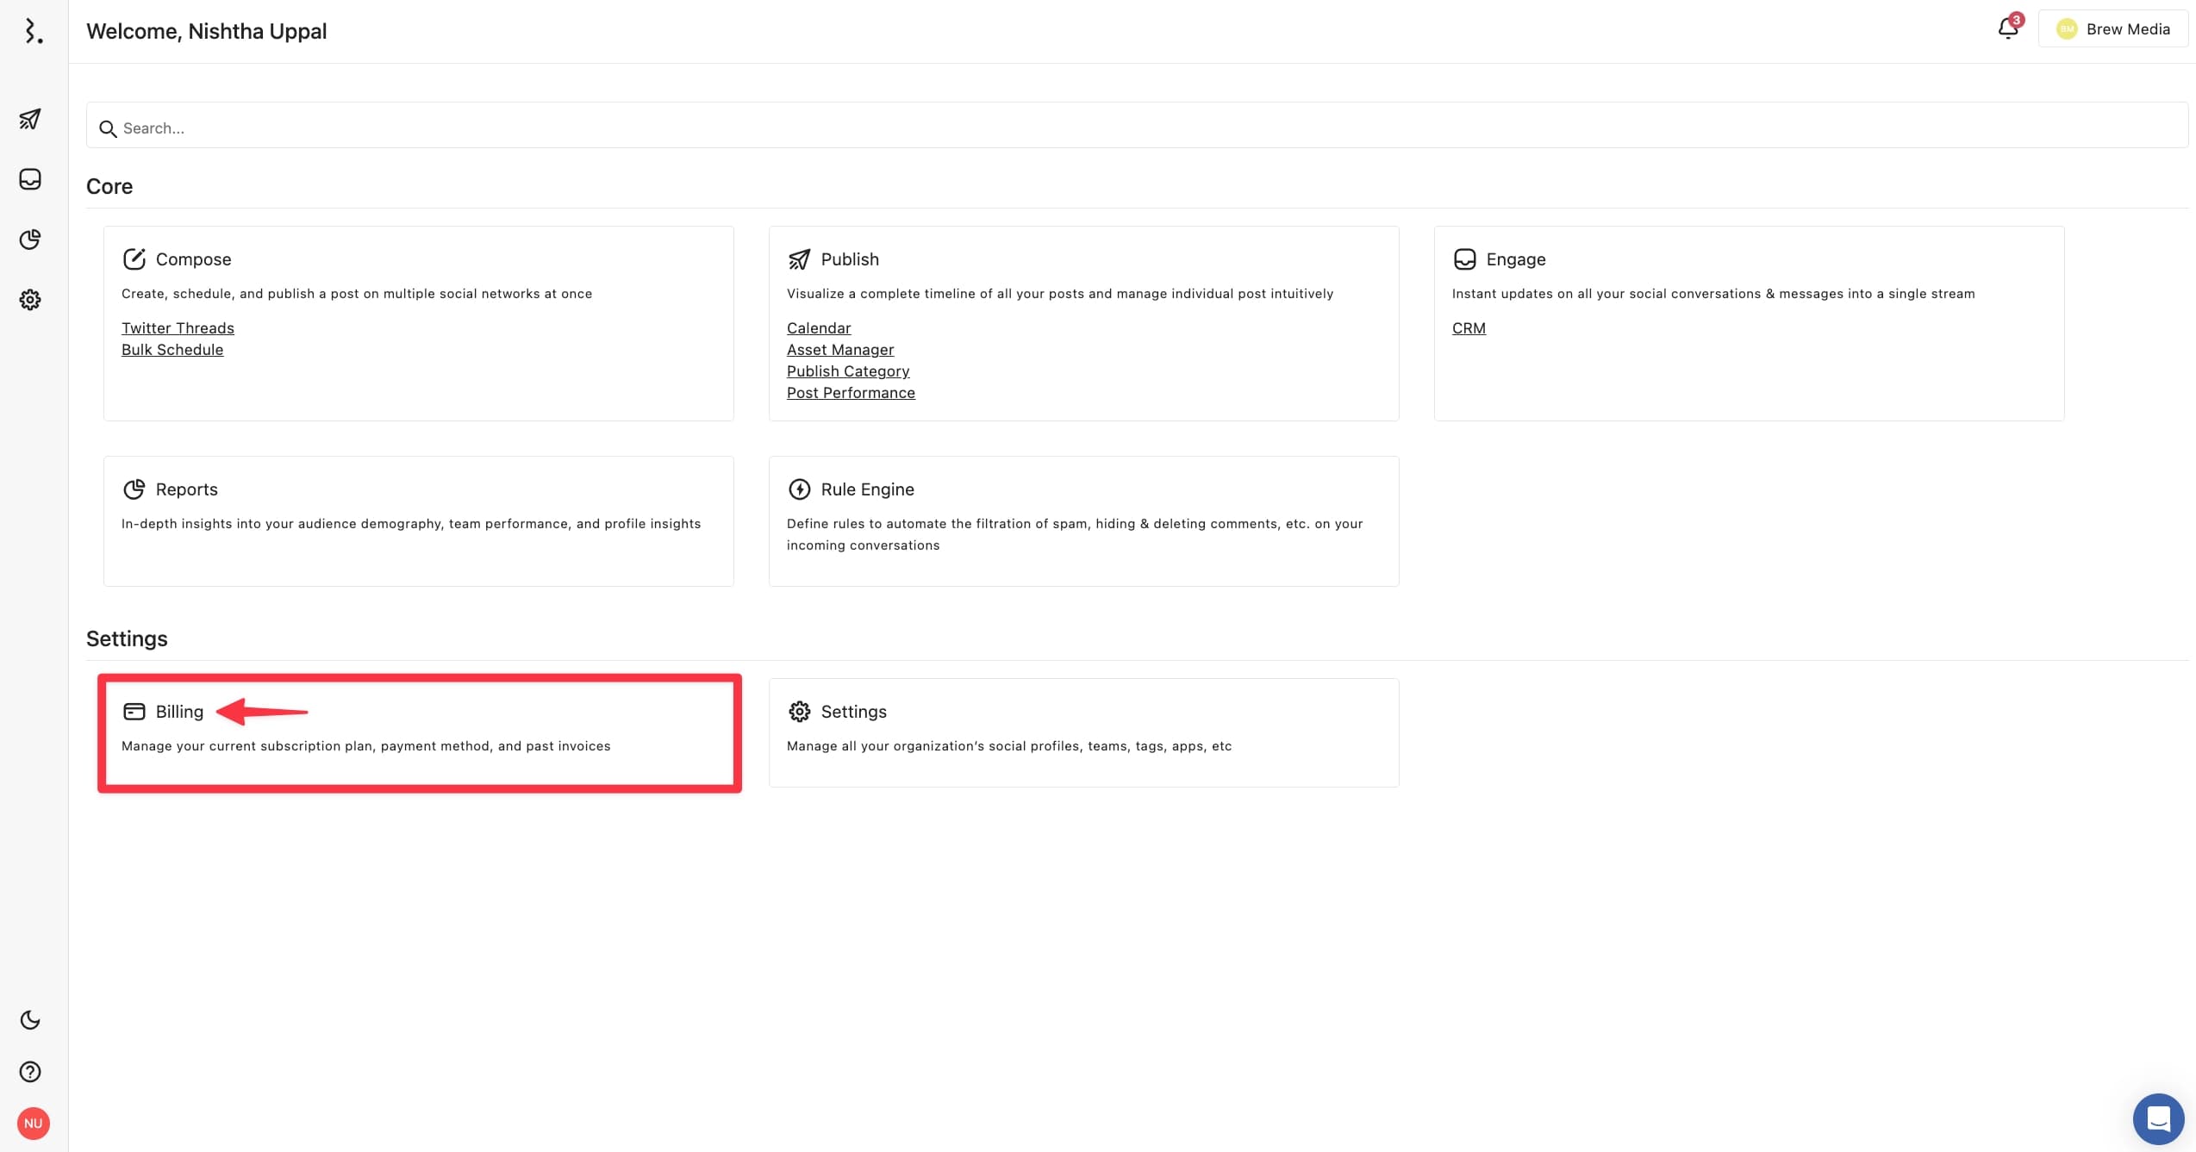Viewport: 2196px width, 1152px height.
Task: Click the app logo at top left
Action: (x=33, y=31)
